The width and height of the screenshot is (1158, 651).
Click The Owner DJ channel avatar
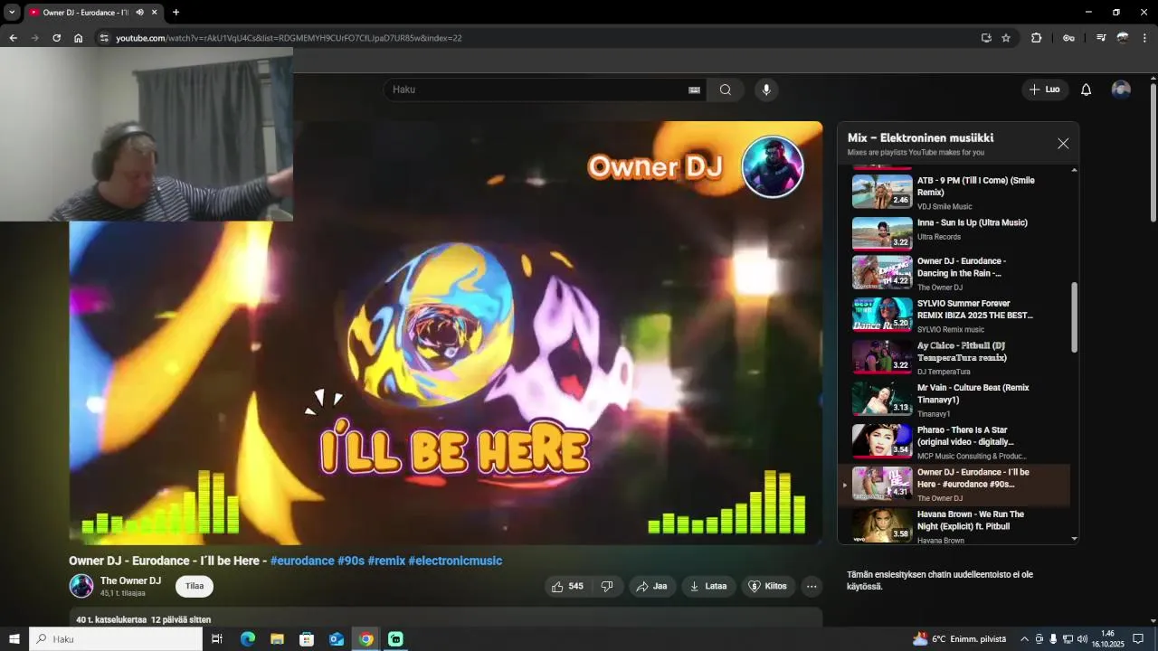click(x=81, y=586)
